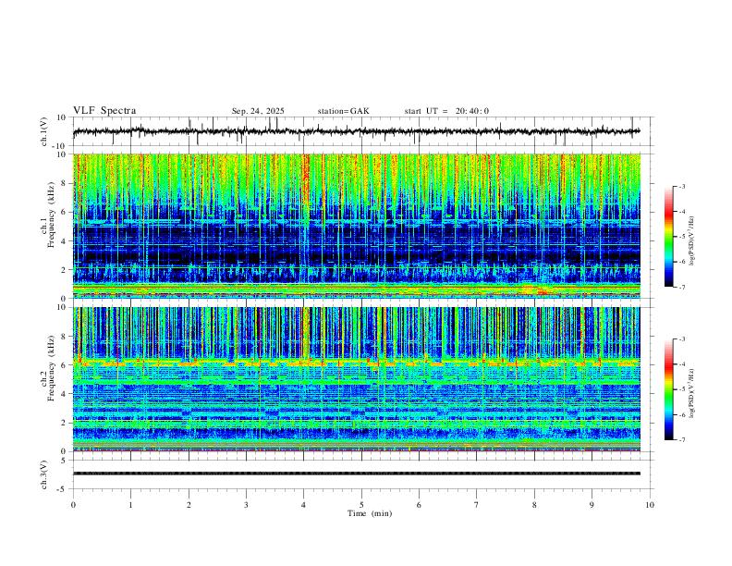Click the '8' tick on the time axis
The width and height of the screenshot is (732, 566).
click(534, 505)
